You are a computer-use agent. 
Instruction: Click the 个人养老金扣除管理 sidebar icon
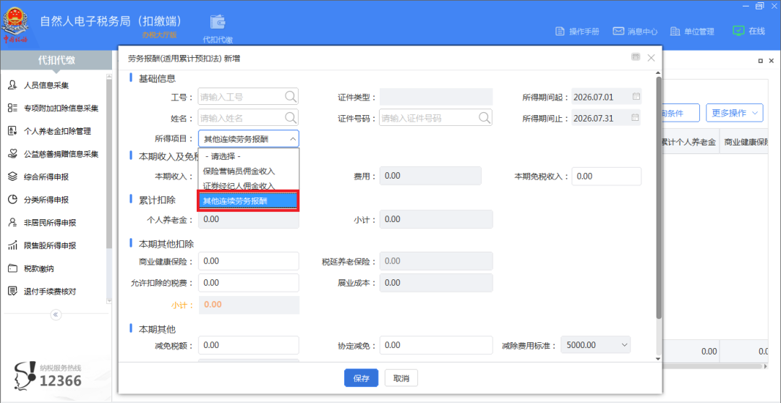(x=13, y=131)
